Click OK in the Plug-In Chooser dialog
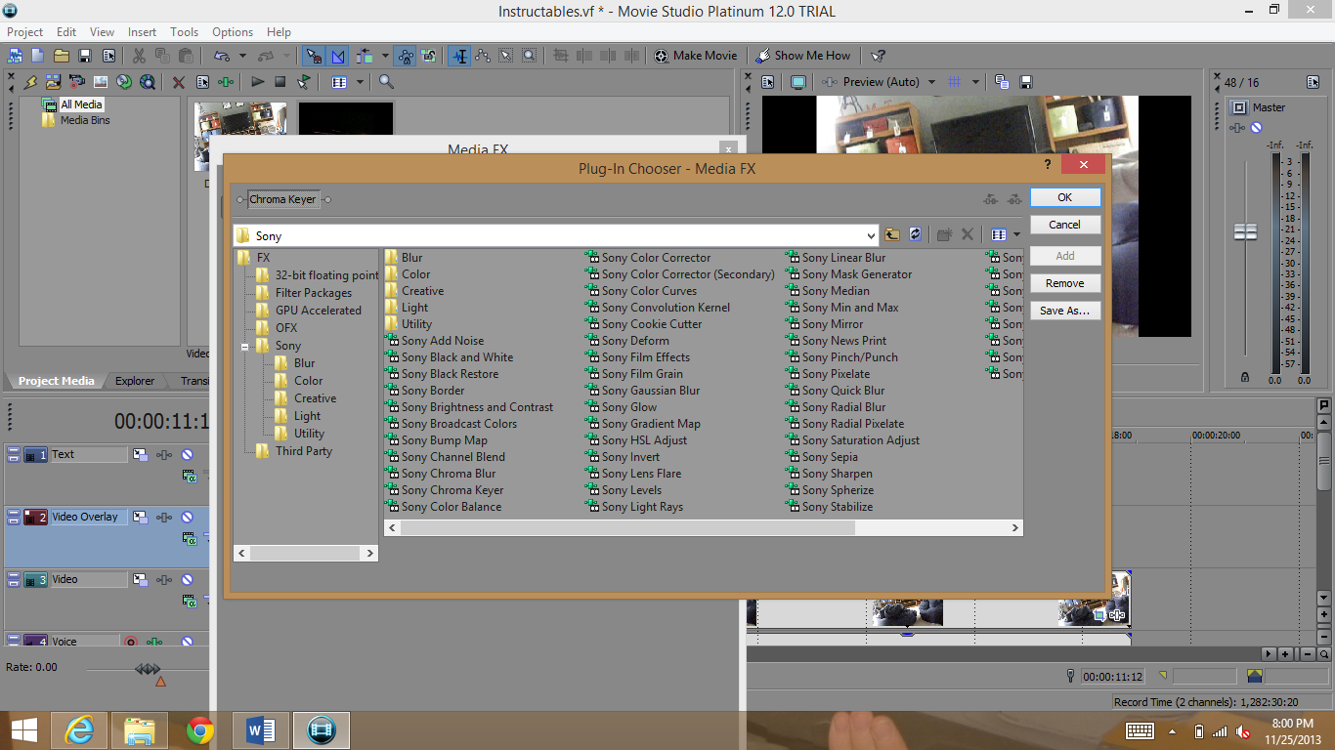The image size is (1335, 750). click(1065, 197)
